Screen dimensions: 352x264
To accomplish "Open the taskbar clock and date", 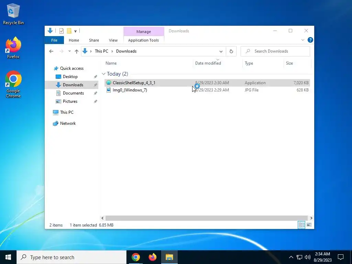I will pyautogui.click(x=322, y=257).
